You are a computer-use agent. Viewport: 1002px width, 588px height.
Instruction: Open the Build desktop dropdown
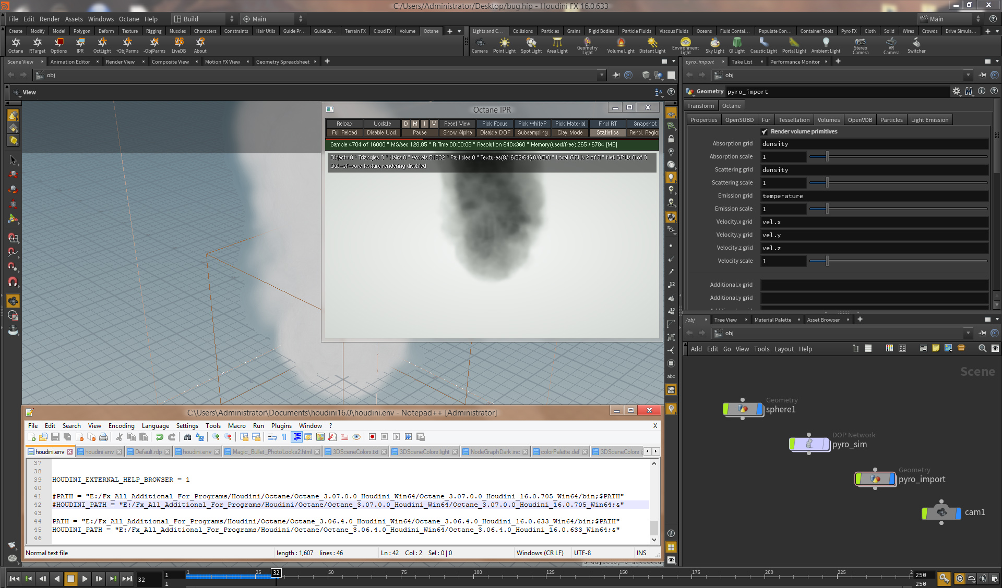point(204,19)
